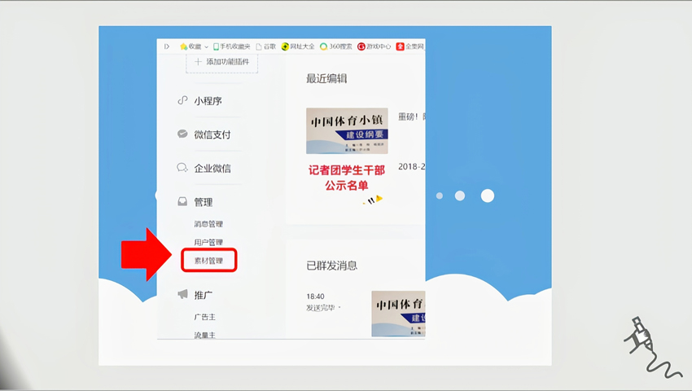692x391 pixels.
Task: Click the 企业微信 sidebar icon
Action: tap(182, 168)
